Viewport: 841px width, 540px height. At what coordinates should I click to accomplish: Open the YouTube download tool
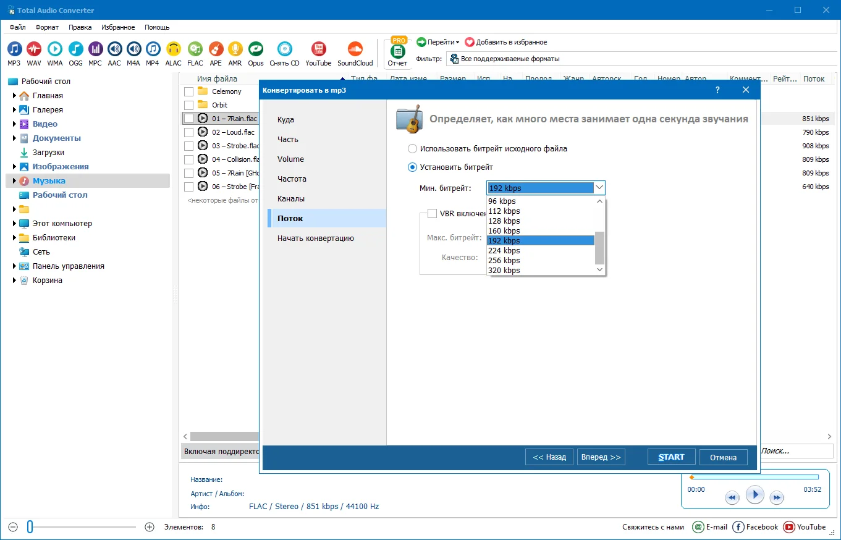point(318,49)
